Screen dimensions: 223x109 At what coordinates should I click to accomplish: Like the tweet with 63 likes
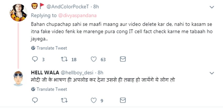(x=94, y=59)
